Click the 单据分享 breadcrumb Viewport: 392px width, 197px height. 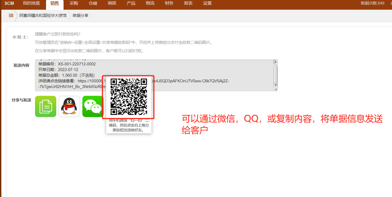click(x=80, y=16)
